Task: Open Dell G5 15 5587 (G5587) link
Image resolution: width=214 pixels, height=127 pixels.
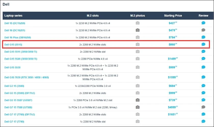Action: coord(18,100)
